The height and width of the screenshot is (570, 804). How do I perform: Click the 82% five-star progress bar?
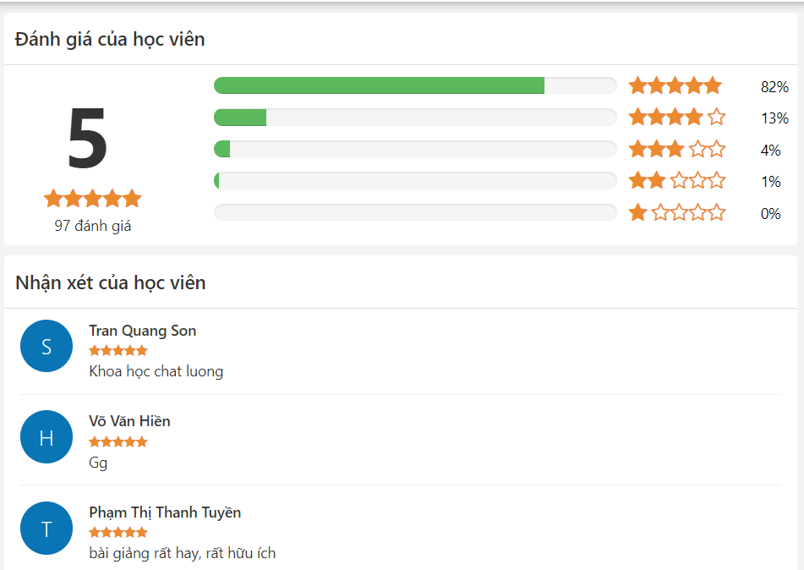point(414,85)
